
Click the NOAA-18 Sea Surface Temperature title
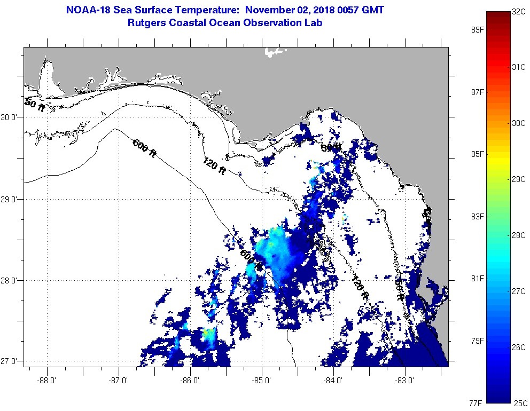pos(225,10)
